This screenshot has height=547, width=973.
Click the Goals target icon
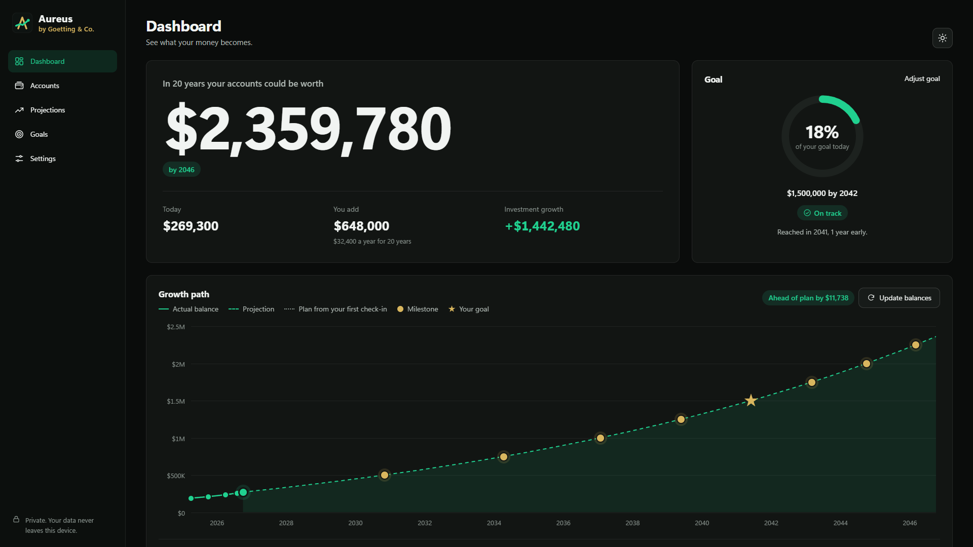click(19, 134)
